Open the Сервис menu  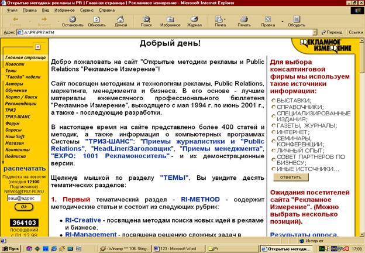tap(87, 10)
